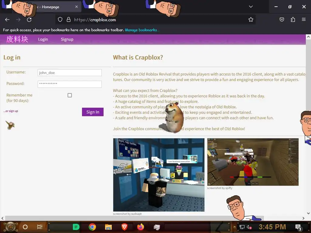The height and width of the screenshot is (233, 311).
Task: Open the Pocket save icon
Action: [282, 19]
